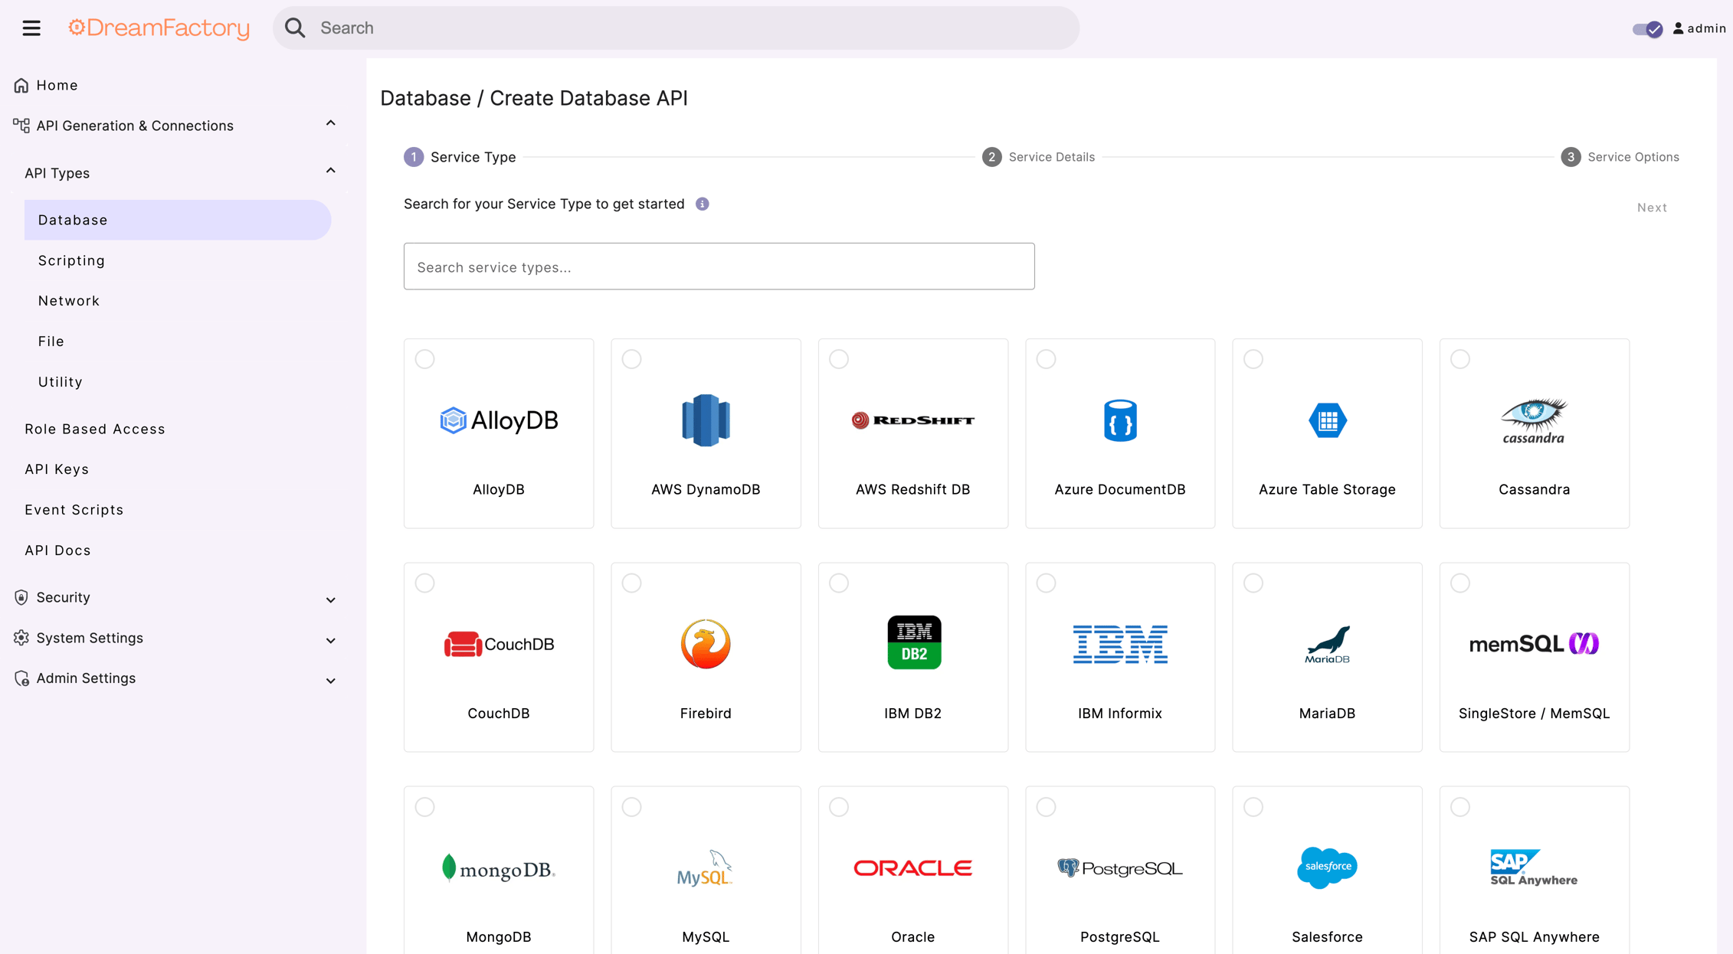This screenshot has width=1733, height=954.
Task: Open the Scripting page
Action: point(71,260)
